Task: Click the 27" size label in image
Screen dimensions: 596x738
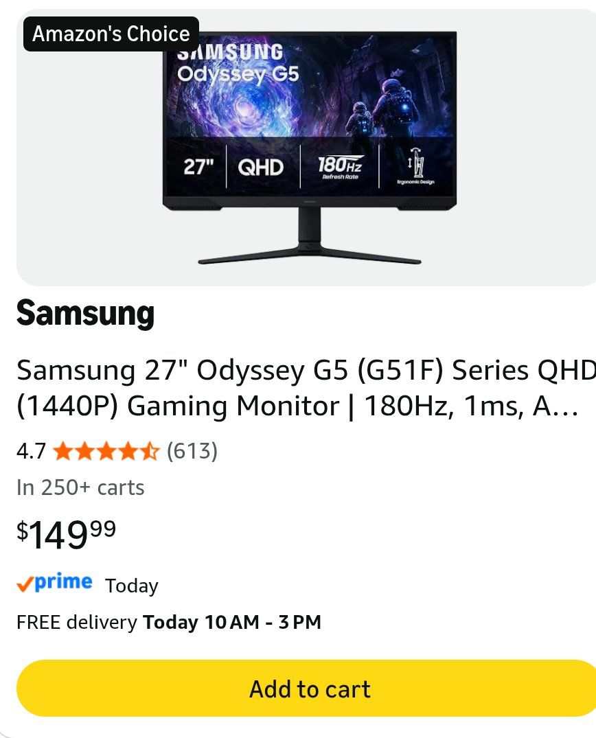Action: (x=198, y=167)
